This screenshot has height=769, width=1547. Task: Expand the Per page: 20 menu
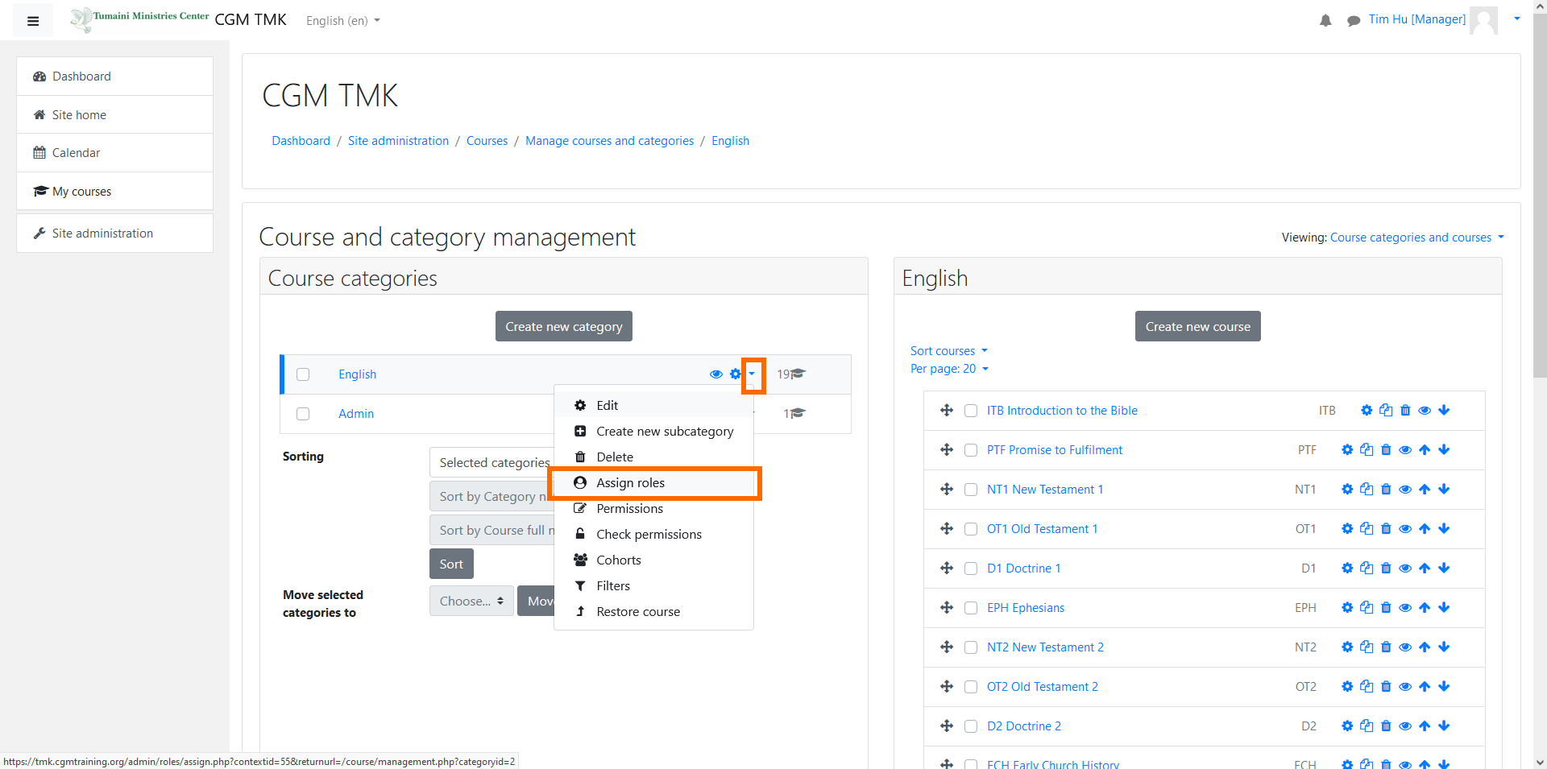949,369
